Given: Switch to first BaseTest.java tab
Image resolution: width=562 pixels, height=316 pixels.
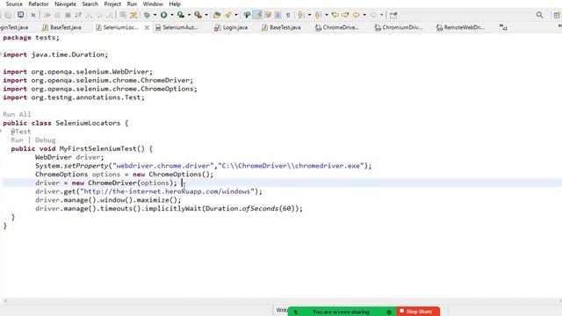Looking at the screenshot, I should (x=62, y=27).
